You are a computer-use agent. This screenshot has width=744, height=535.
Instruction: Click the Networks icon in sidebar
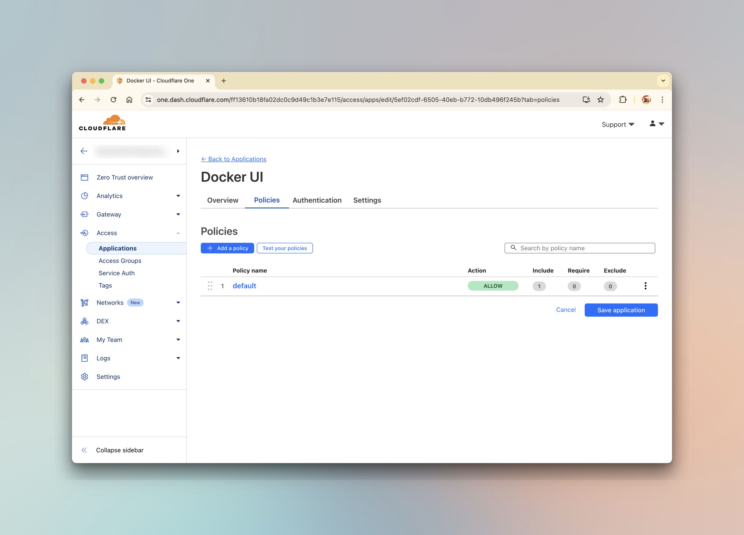[x=85, y=303]
